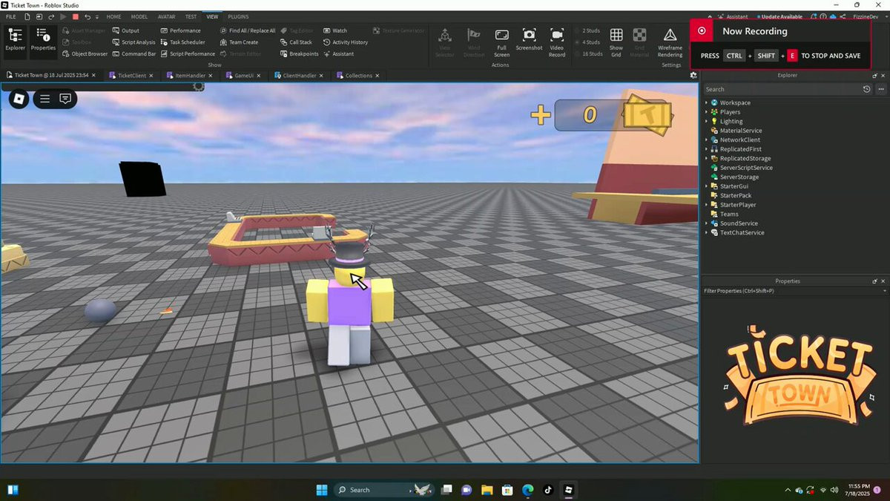Click the new file icon in the title toolbar
The height and width of the screenshot is (501, 890).
click(x=27, y=16)
